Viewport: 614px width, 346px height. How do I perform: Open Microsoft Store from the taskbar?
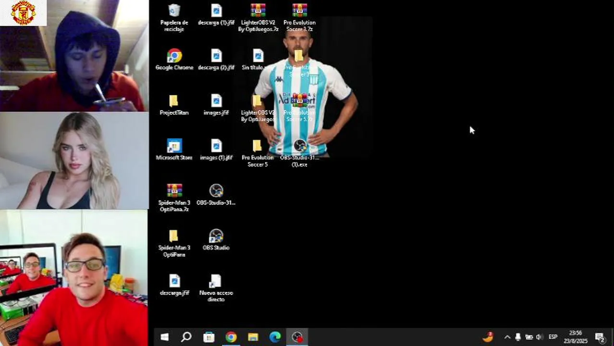[x=209, y=337]
